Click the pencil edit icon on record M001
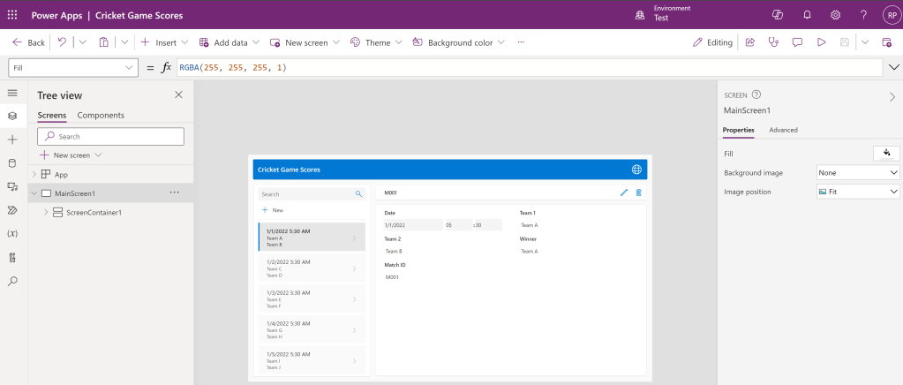 click(x=624, y=192)
